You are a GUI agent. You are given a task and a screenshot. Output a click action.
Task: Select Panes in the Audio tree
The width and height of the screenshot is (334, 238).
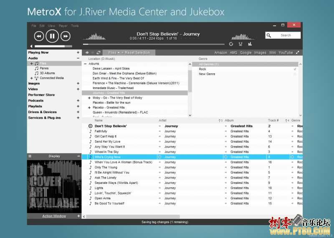tap(44, 68)
